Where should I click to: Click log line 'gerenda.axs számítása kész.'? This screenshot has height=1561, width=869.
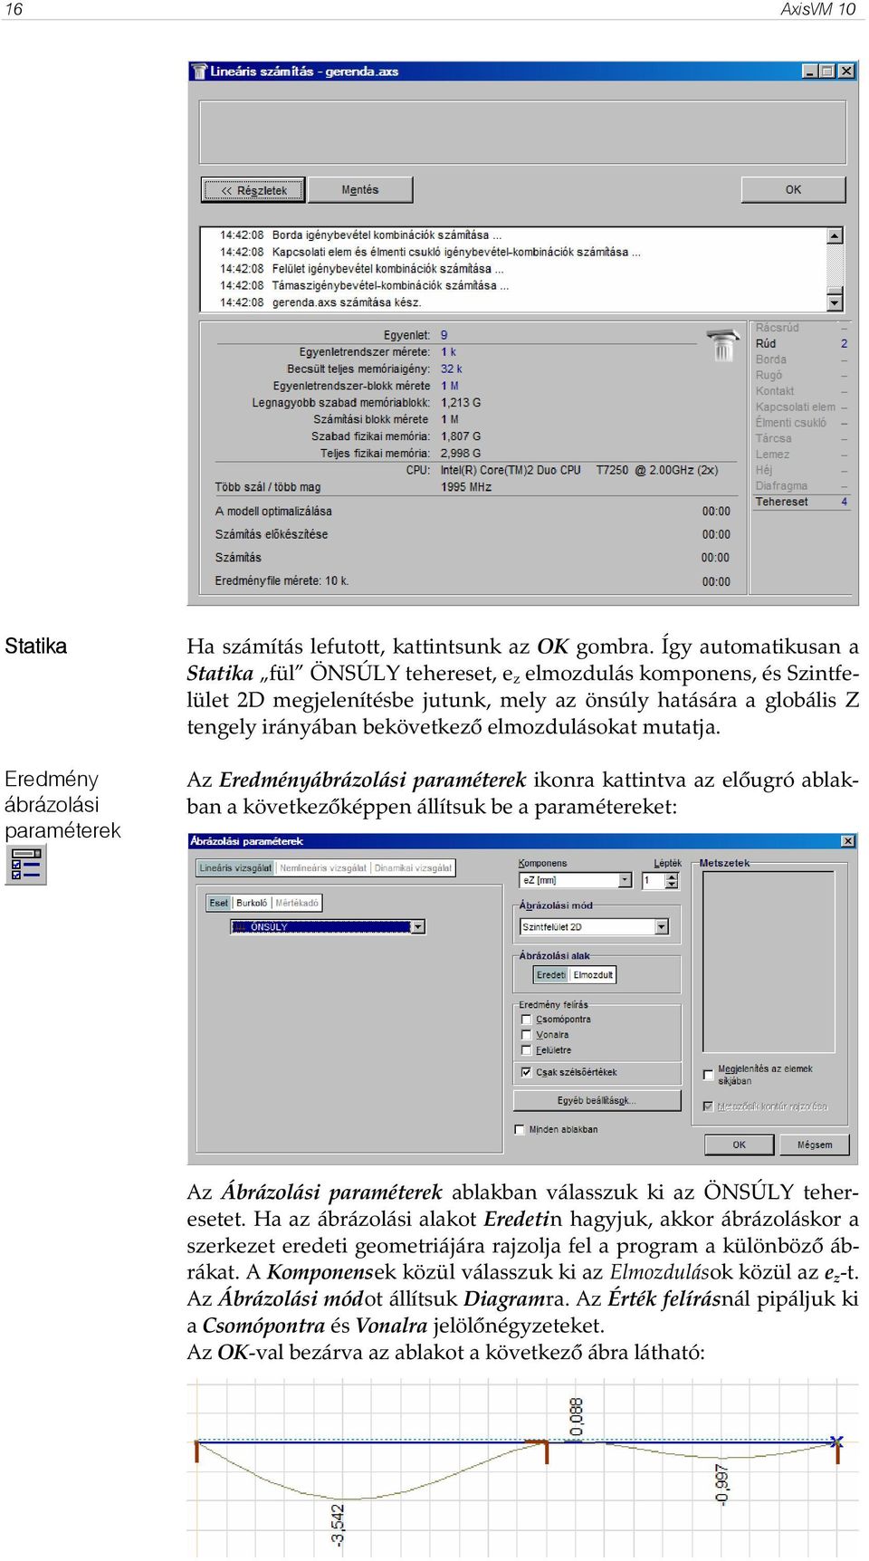click(x=320, y=302)
